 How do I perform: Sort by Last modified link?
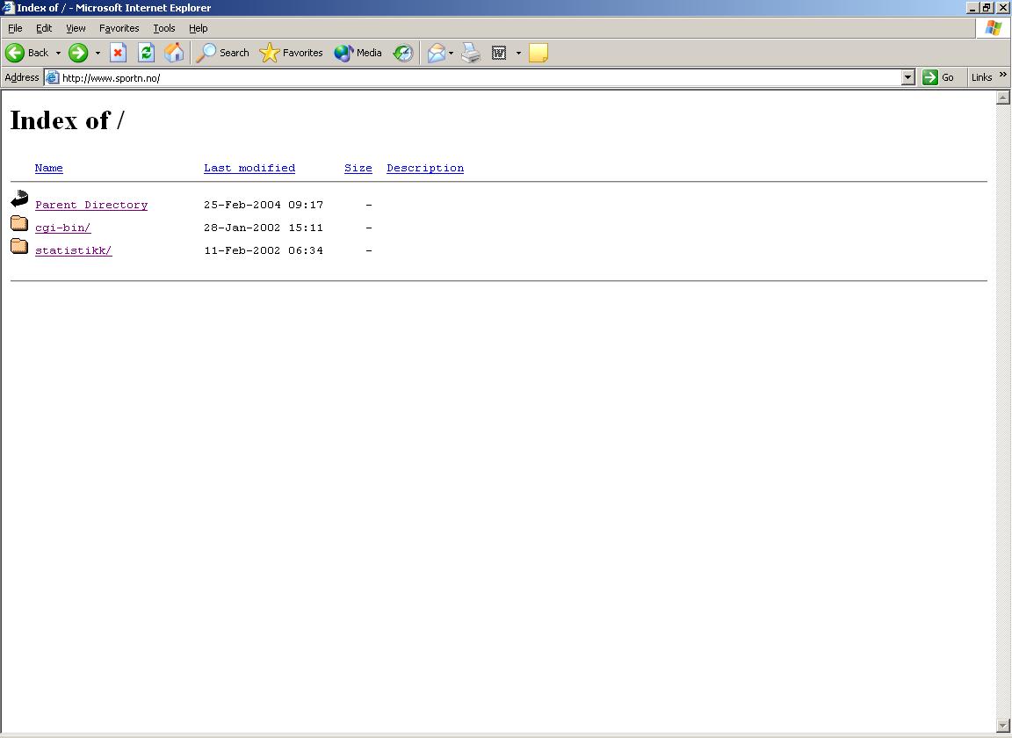click(x=249, y=168)
